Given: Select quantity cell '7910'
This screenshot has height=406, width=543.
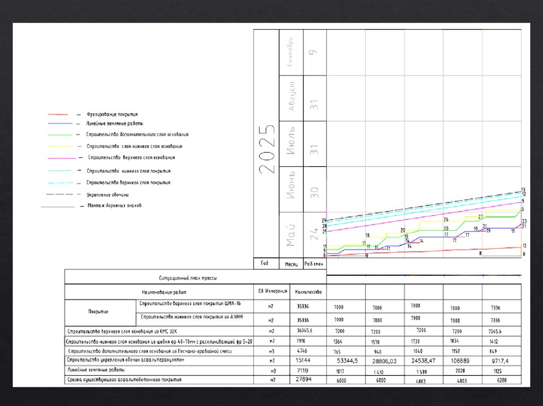Looking at the screenshot, I should 301,341.
